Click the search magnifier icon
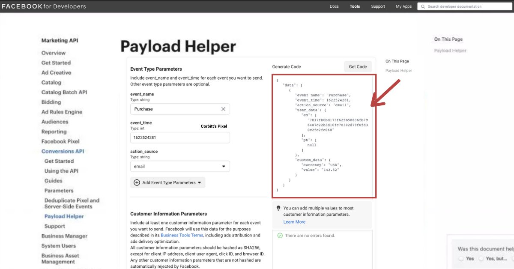The height and width of the screenshot is (269, 514). coord(423,6)
